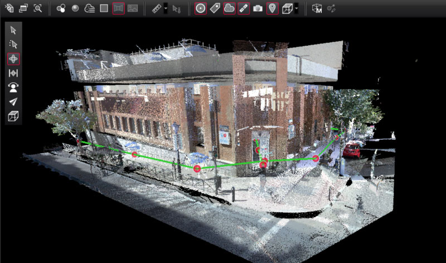Viewport: 446px width, 263px height.
Task: Choose the orbit navigation tool
Action: (13, 59)
